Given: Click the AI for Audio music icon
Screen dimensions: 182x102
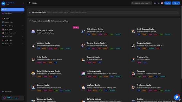Looking at the screenshot, I should [3, 37].
